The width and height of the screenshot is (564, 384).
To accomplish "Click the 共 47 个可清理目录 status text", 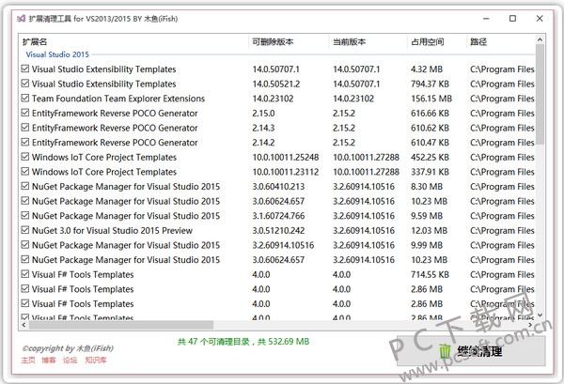I will pos(243,341).
